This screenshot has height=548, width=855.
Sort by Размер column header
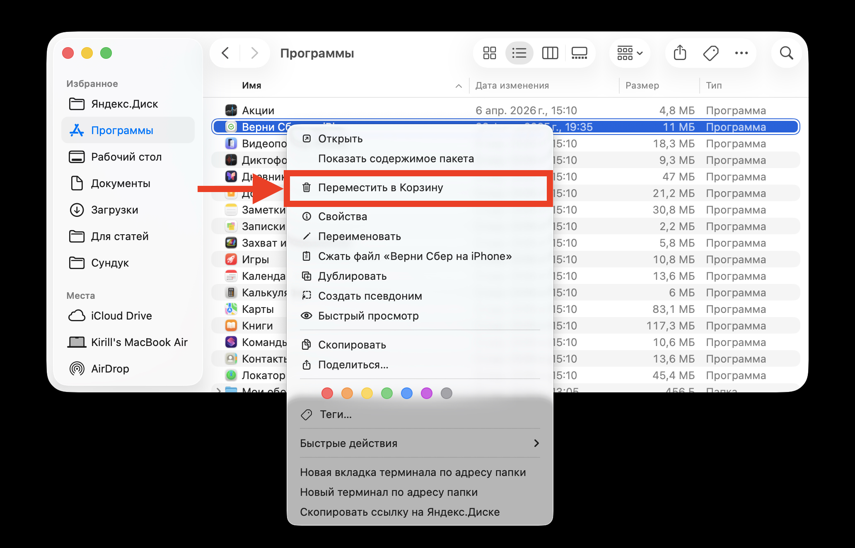642,85
